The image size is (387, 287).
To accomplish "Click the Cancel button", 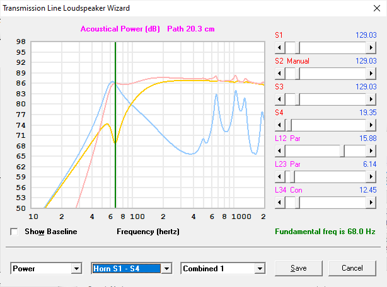I will pos(352,268).
